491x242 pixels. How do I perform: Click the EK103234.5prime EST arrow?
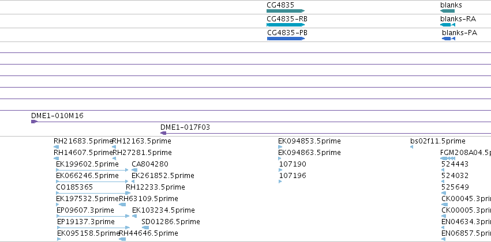tap(134, 216)
